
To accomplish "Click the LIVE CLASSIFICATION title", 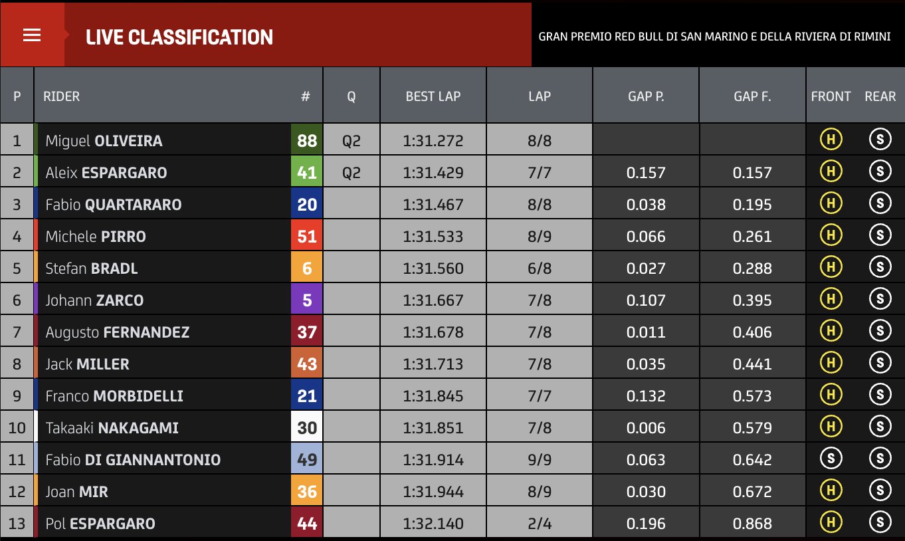I will coord(179,37).
